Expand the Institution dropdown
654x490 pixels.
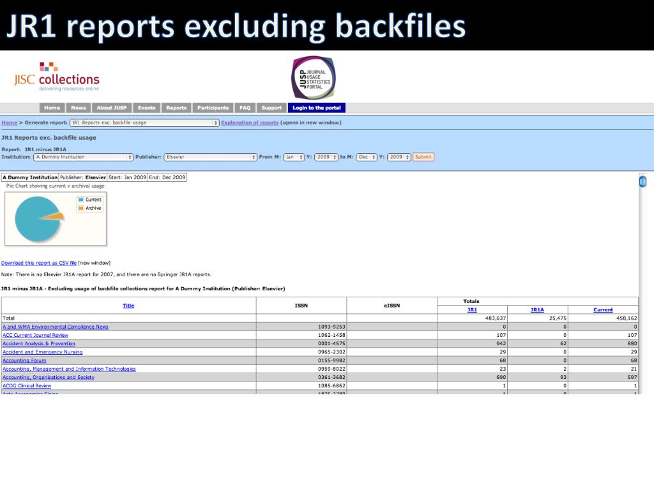[83, 157]
